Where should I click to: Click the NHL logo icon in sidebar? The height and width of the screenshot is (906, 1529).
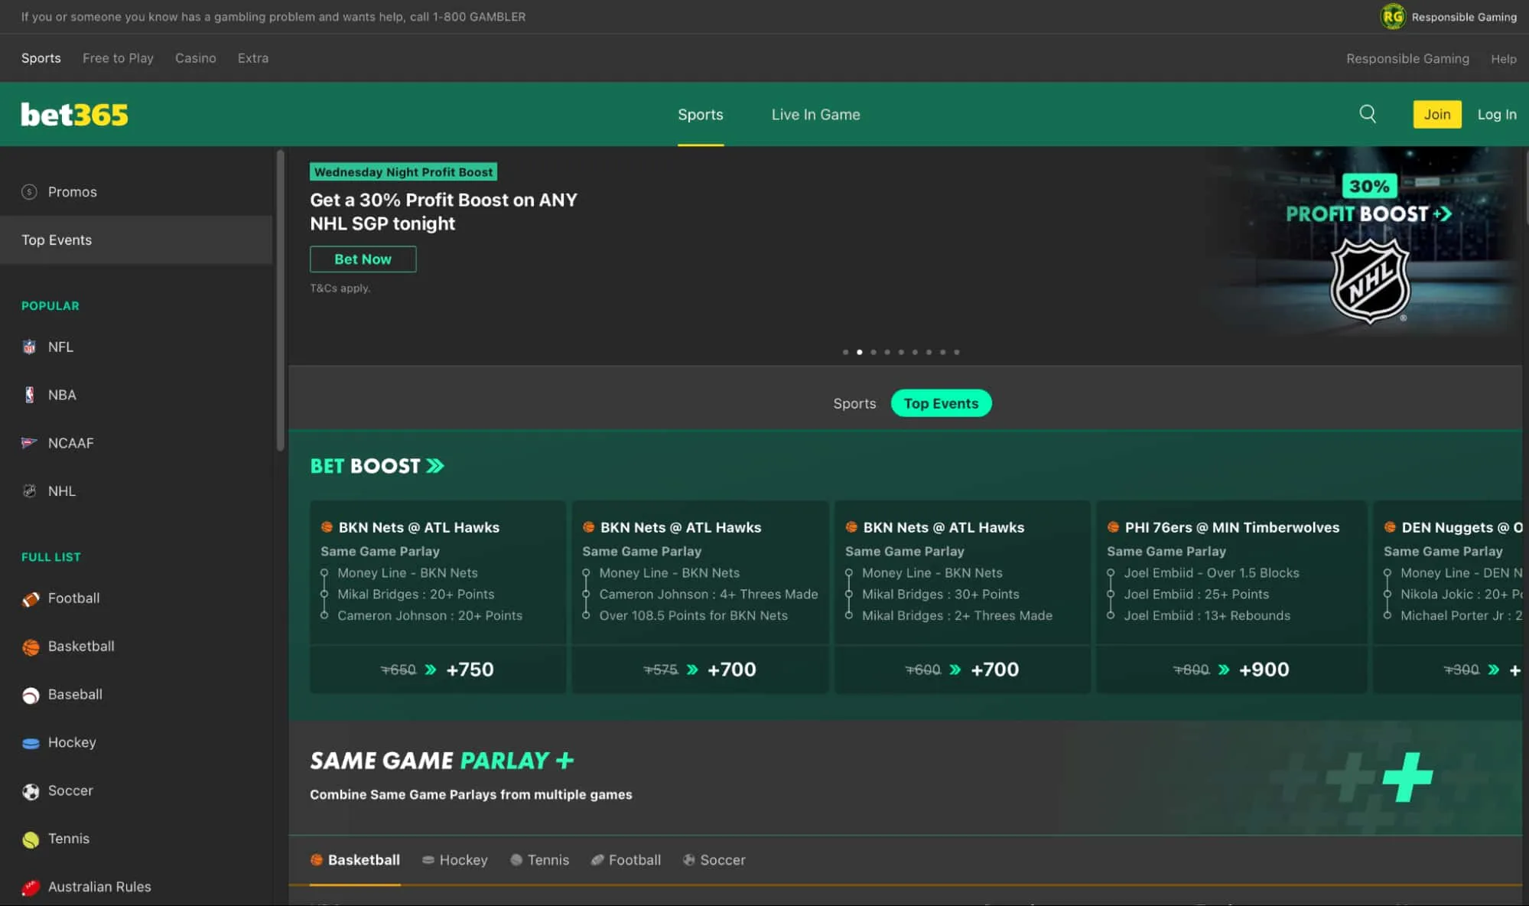[29, 490]
